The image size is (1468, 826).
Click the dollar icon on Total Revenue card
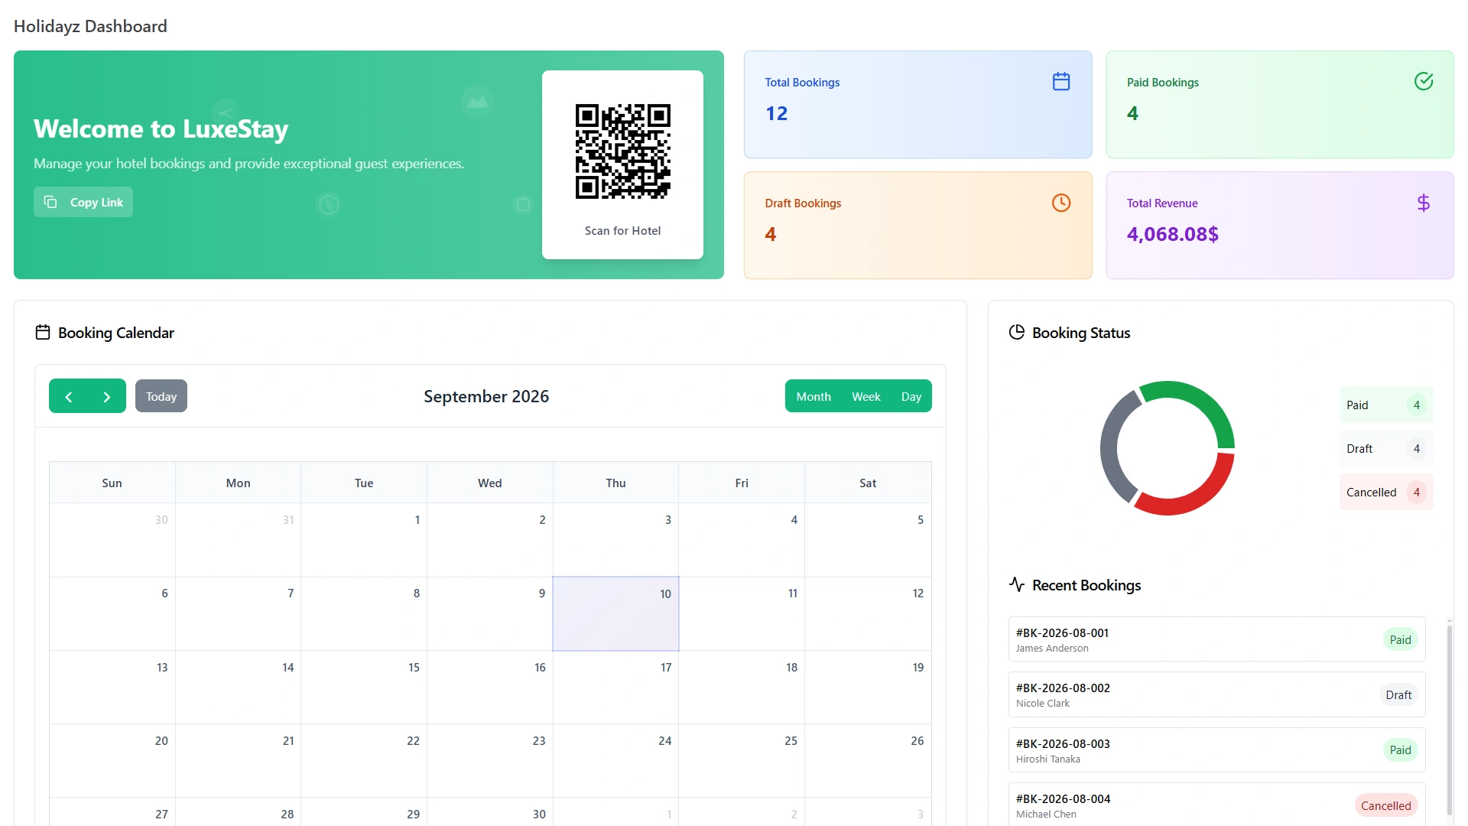click(x=1424, y=203)
